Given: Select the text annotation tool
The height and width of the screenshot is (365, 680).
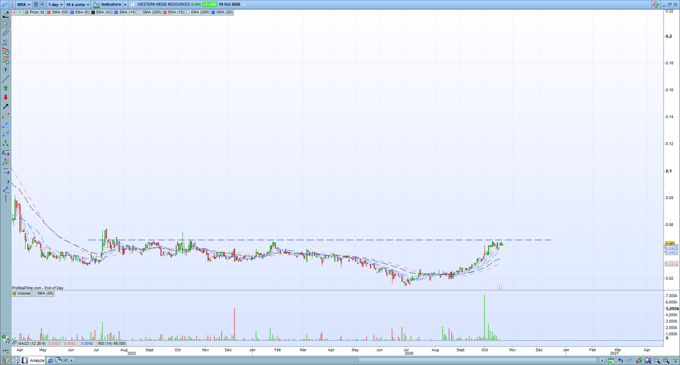Looking at the screenshot, I should (6, 70).
